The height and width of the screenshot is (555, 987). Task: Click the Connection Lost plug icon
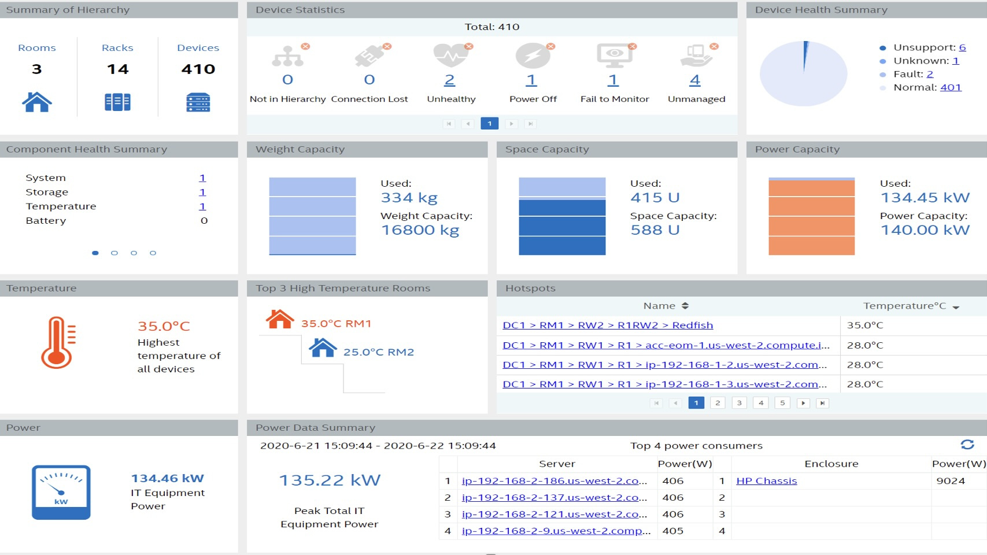click(x=369, y=56)
